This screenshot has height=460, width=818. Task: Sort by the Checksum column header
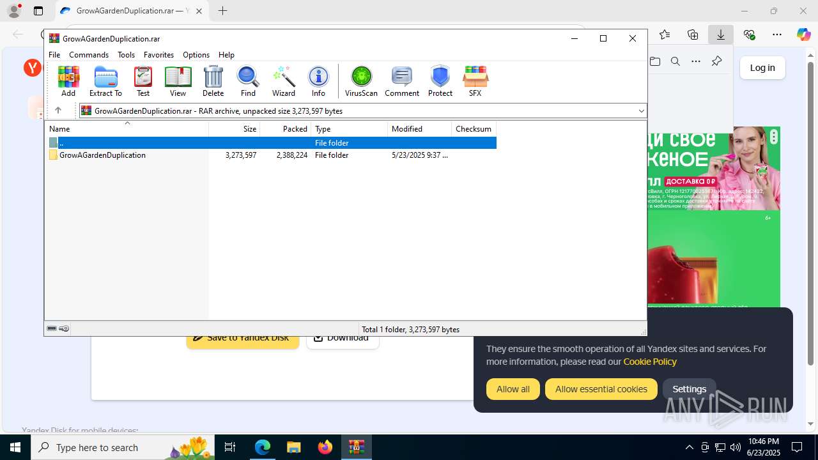[x=474, y=129]
